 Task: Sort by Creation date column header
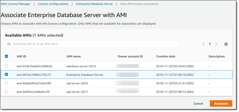pos(166,56)
